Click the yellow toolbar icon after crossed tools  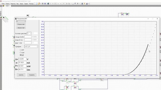coord(85,3)
